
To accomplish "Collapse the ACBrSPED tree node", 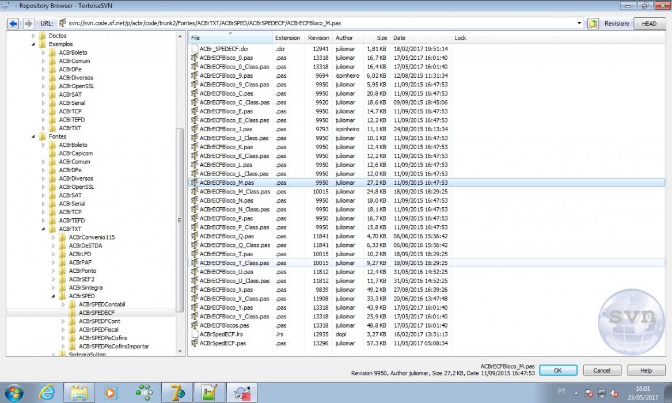I will (53, 296).
